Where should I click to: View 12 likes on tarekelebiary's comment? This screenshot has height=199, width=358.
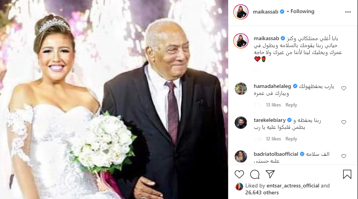pyautogui.click(x=273, y=139)
